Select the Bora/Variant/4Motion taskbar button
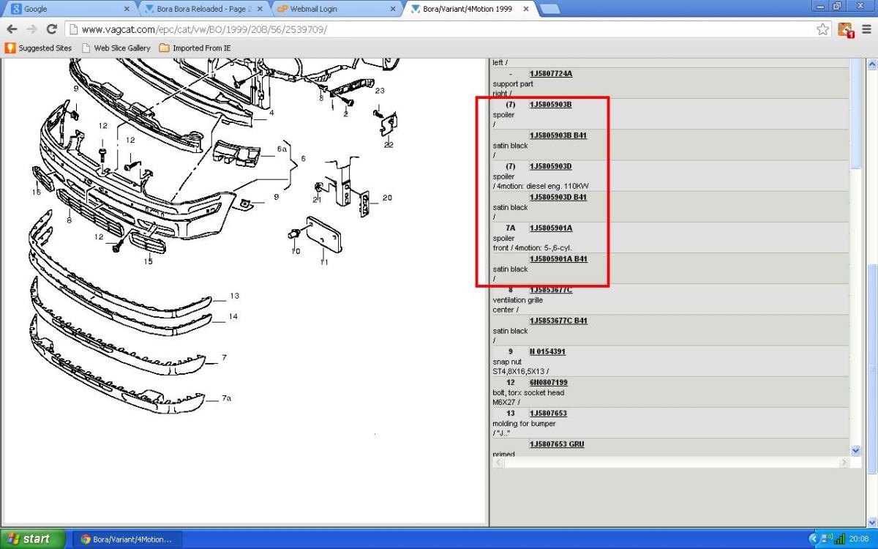Viewport: 878px width, 549px height. coord(127,539)
